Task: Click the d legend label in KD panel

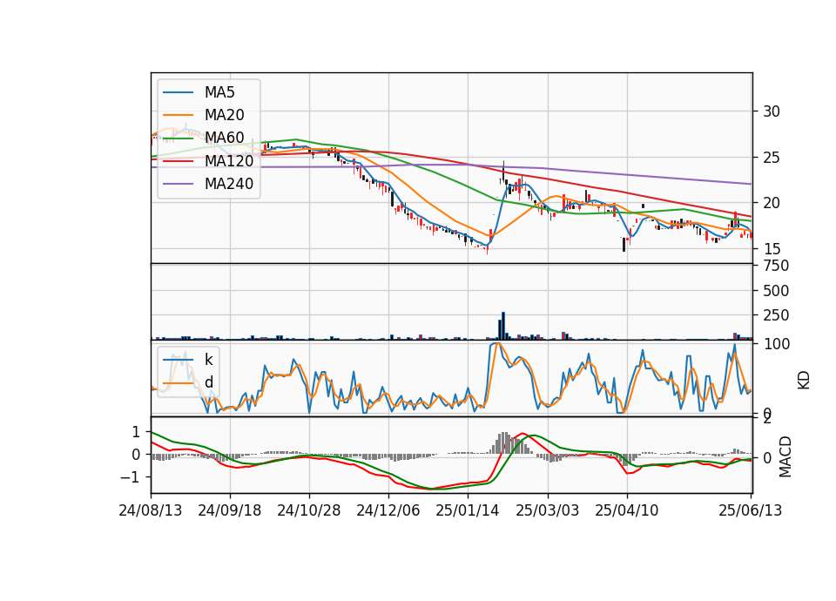Action: point(208,382)
